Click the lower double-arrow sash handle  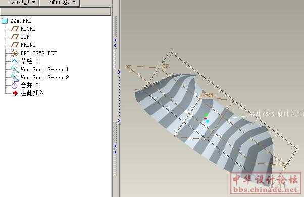(115, 149)
